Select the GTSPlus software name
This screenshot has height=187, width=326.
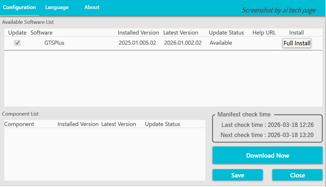pyautogui.click(x=54, y=43)
